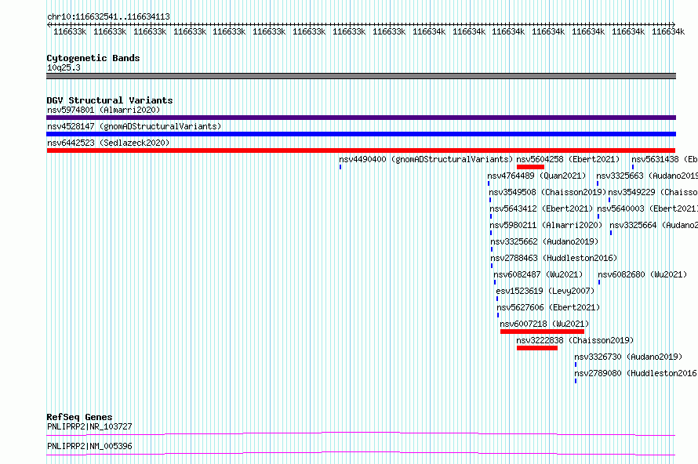Open nsv4490400 (gnomADStructuralVariants) label

(x=426, y=159)
